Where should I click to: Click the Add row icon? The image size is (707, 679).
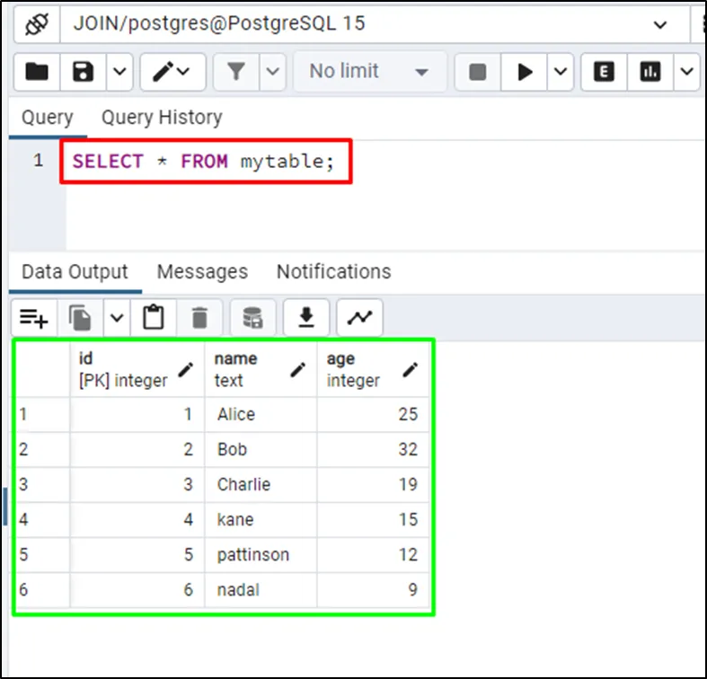(34, 317)
